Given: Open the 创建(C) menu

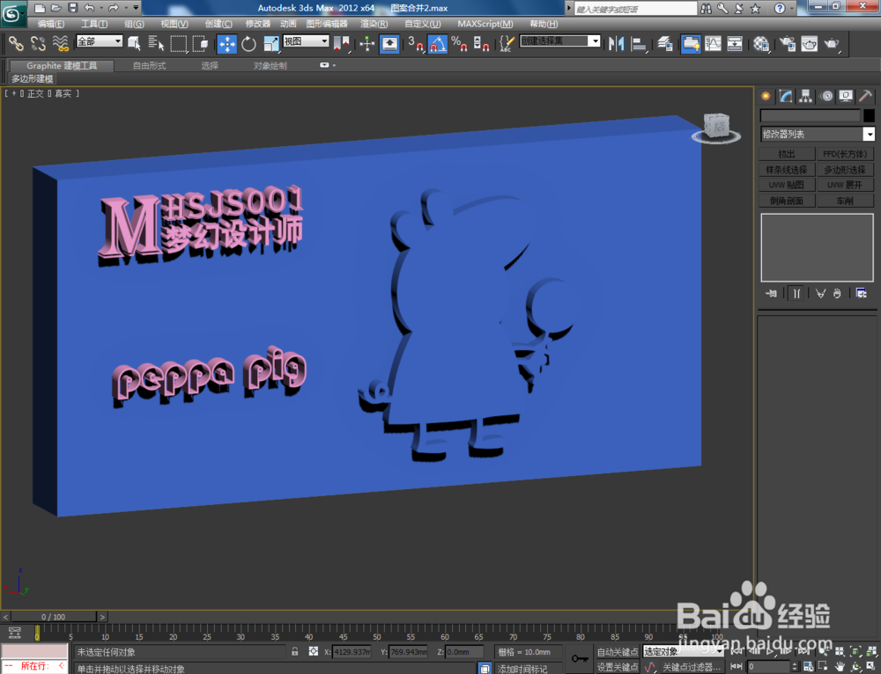Looking at the screenshot, I should pyautogui.click(x=218, y=24).
